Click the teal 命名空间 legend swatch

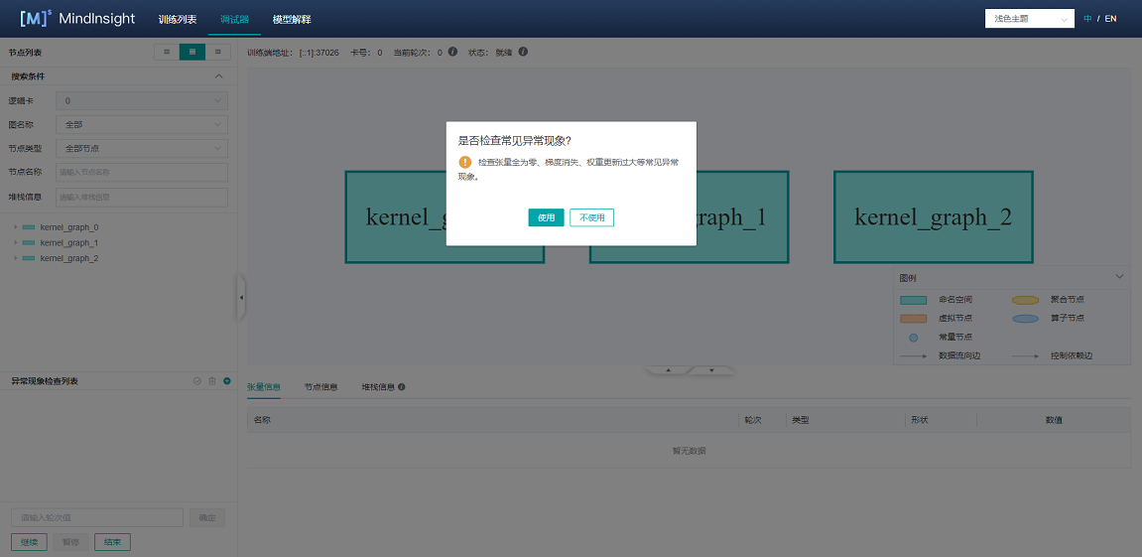913,299
